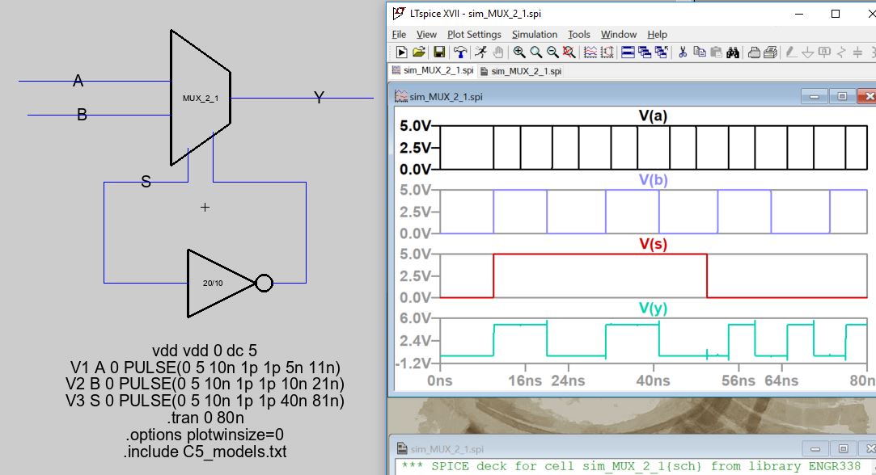Switch to the netlist text sim_MUX_2_1.spi tab

521,71
